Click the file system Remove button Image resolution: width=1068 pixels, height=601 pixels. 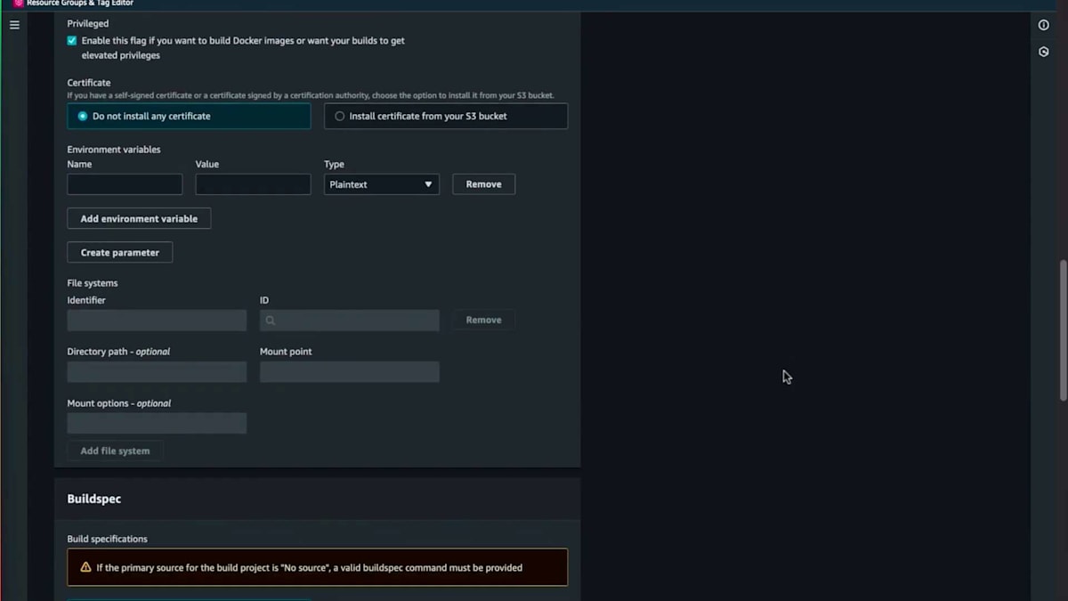pos(483,320)
